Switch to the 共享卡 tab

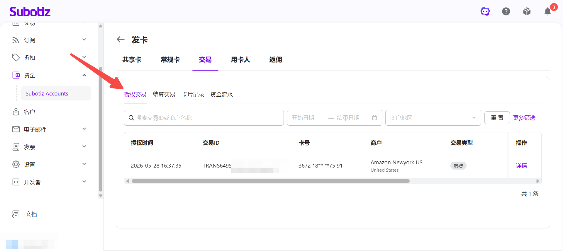coord(132,60)
